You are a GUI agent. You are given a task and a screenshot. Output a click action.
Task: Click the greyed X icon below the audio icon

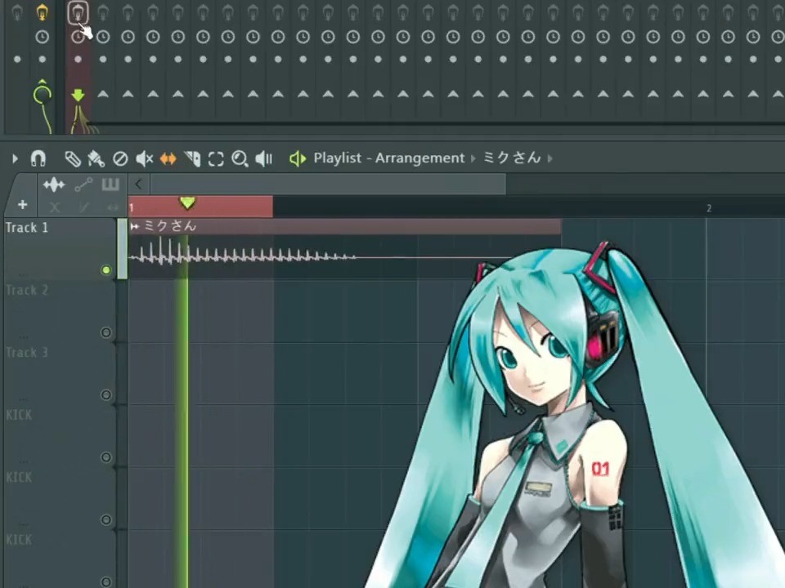pyautogui.click(x=55, y=207)
